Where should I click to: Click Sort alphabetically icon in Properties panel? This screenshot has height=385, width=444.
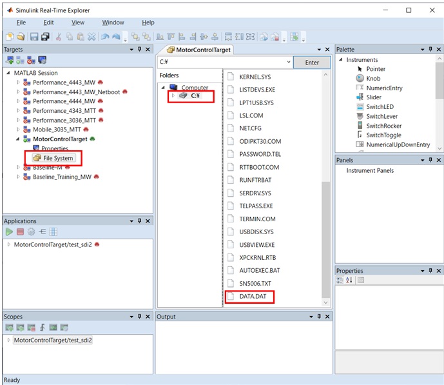(349, 280)
